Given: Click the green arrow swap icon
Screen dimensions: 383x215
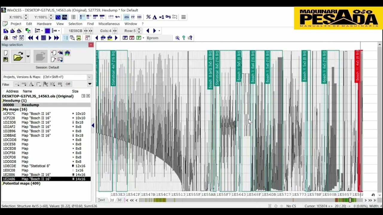Looking at the screenshot, I should pyautogui.click(x=28, y=31).
